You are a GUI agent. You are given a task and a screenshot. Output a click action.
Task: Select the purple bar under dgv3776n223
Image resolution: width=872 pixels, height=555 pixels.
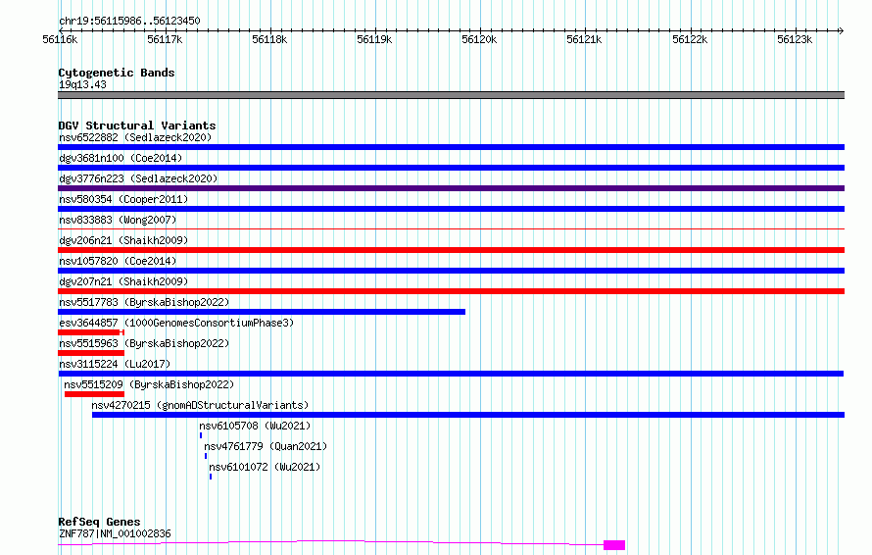tap(451, 188)
